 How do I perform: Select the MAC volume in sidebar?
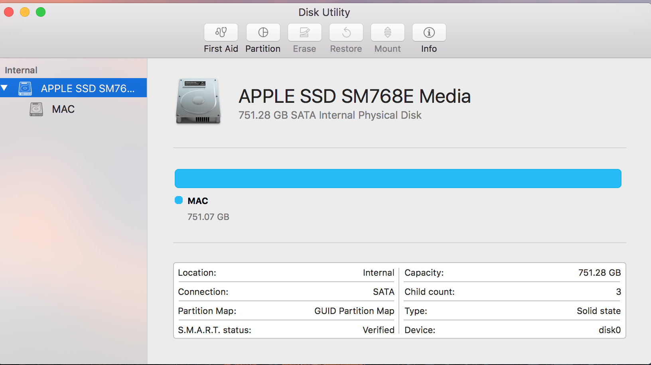[x=63, y=109]
